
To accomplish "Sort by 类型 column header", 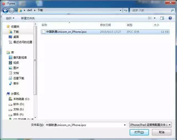I will click(x=130, y=25).
